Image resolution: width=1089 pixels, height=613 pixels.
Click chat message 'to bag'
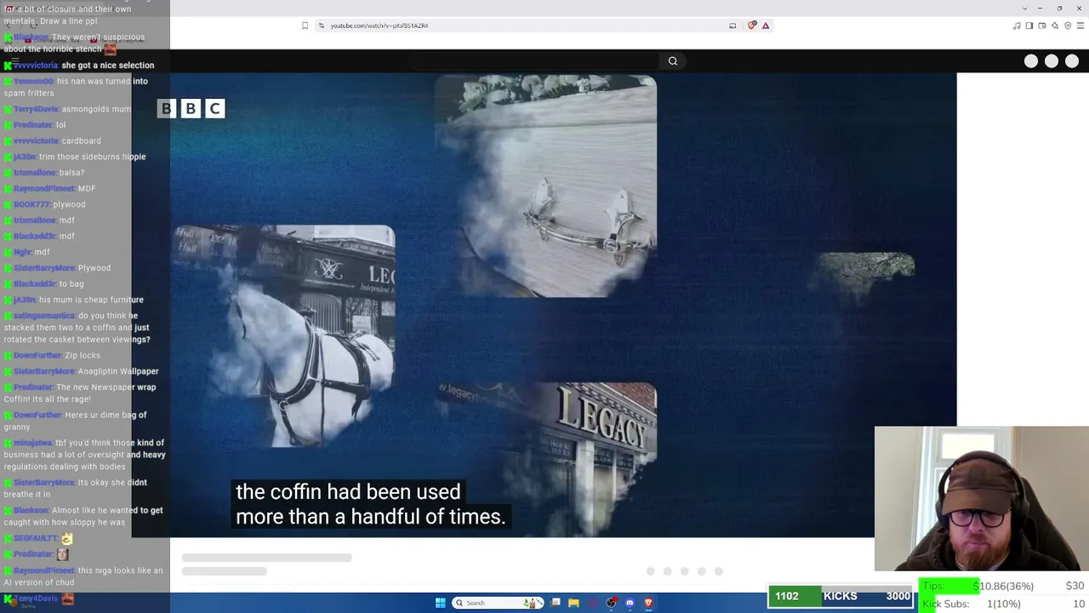[x=71, y=284]
